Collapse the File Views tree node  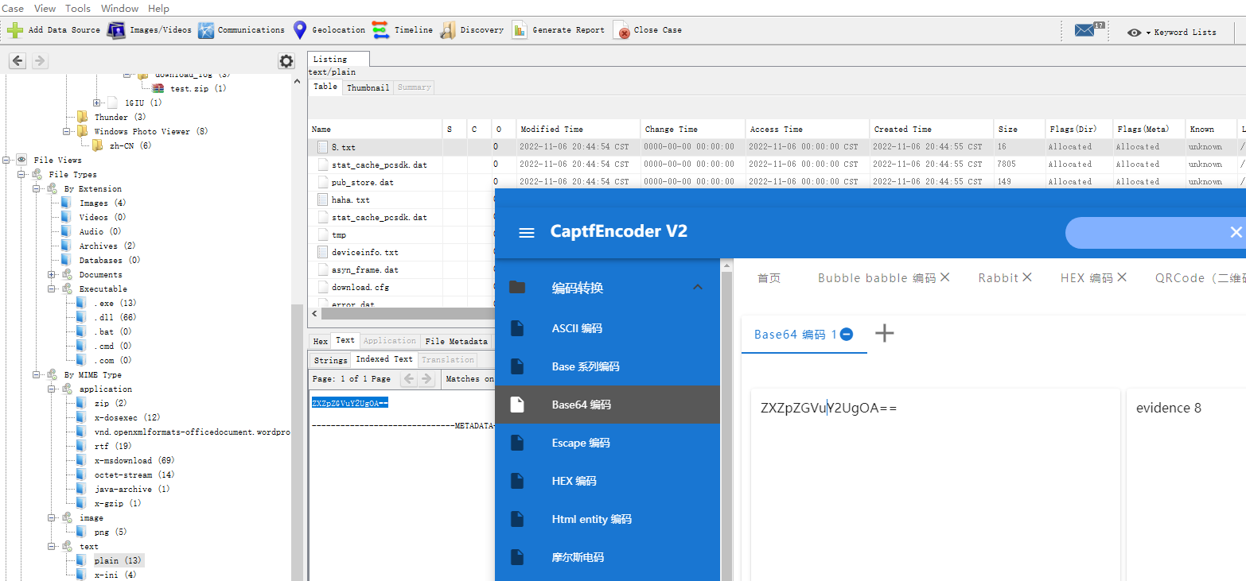coord(7,160)
